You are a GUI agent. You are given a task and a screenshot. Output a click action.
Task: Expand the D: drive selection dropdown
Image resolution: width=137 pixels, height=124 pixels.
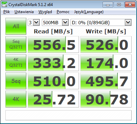(x=128, y=23)
